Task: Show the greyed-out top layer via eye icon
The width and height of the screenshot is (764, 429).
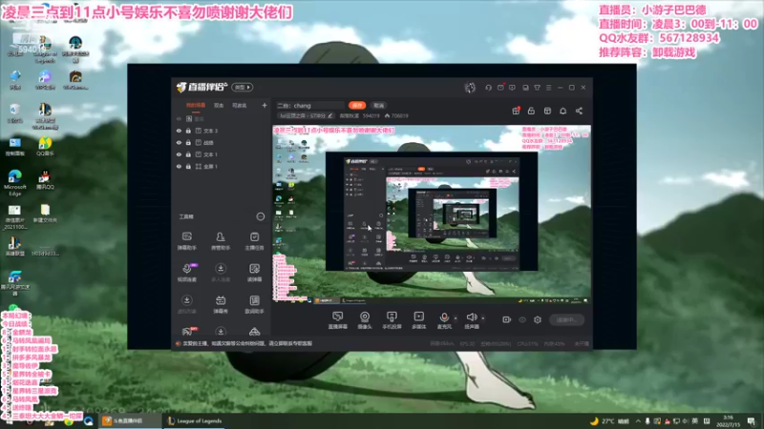Action: tap(179, 118)
